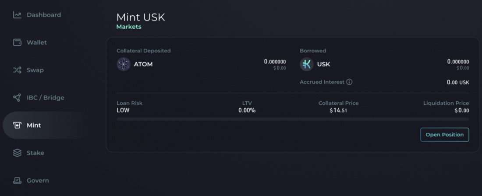Open the Govern section
Screen dimensions: 482x196
pyautogui.click(x=38, y=180)
